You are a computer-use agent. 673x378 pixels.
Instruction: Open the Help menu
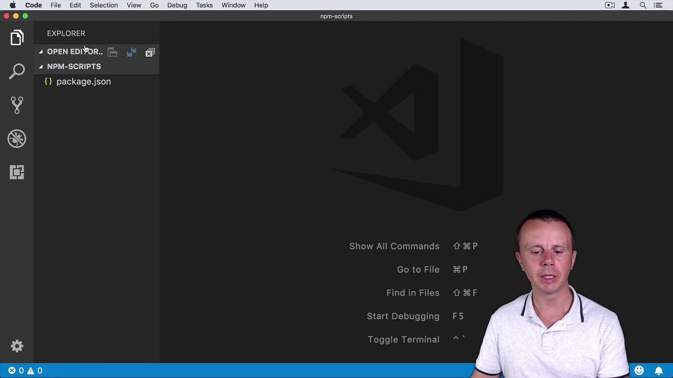click(261, 5)
